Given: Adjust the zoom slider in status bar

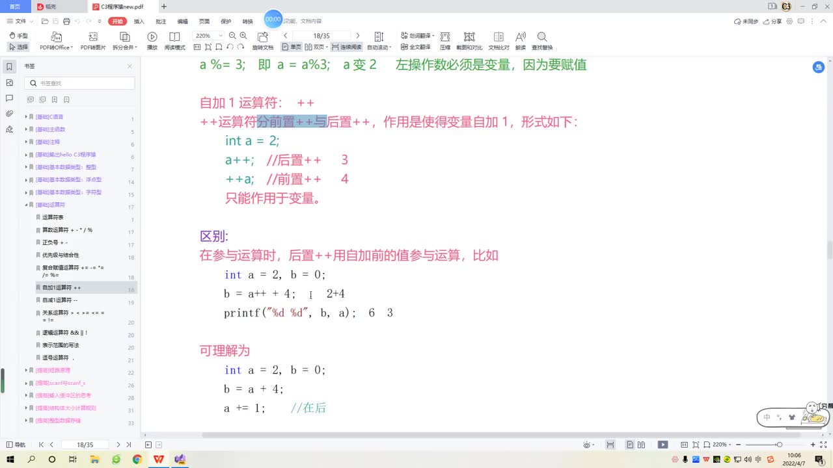Looking at the screenshot, I should point(779,445).
